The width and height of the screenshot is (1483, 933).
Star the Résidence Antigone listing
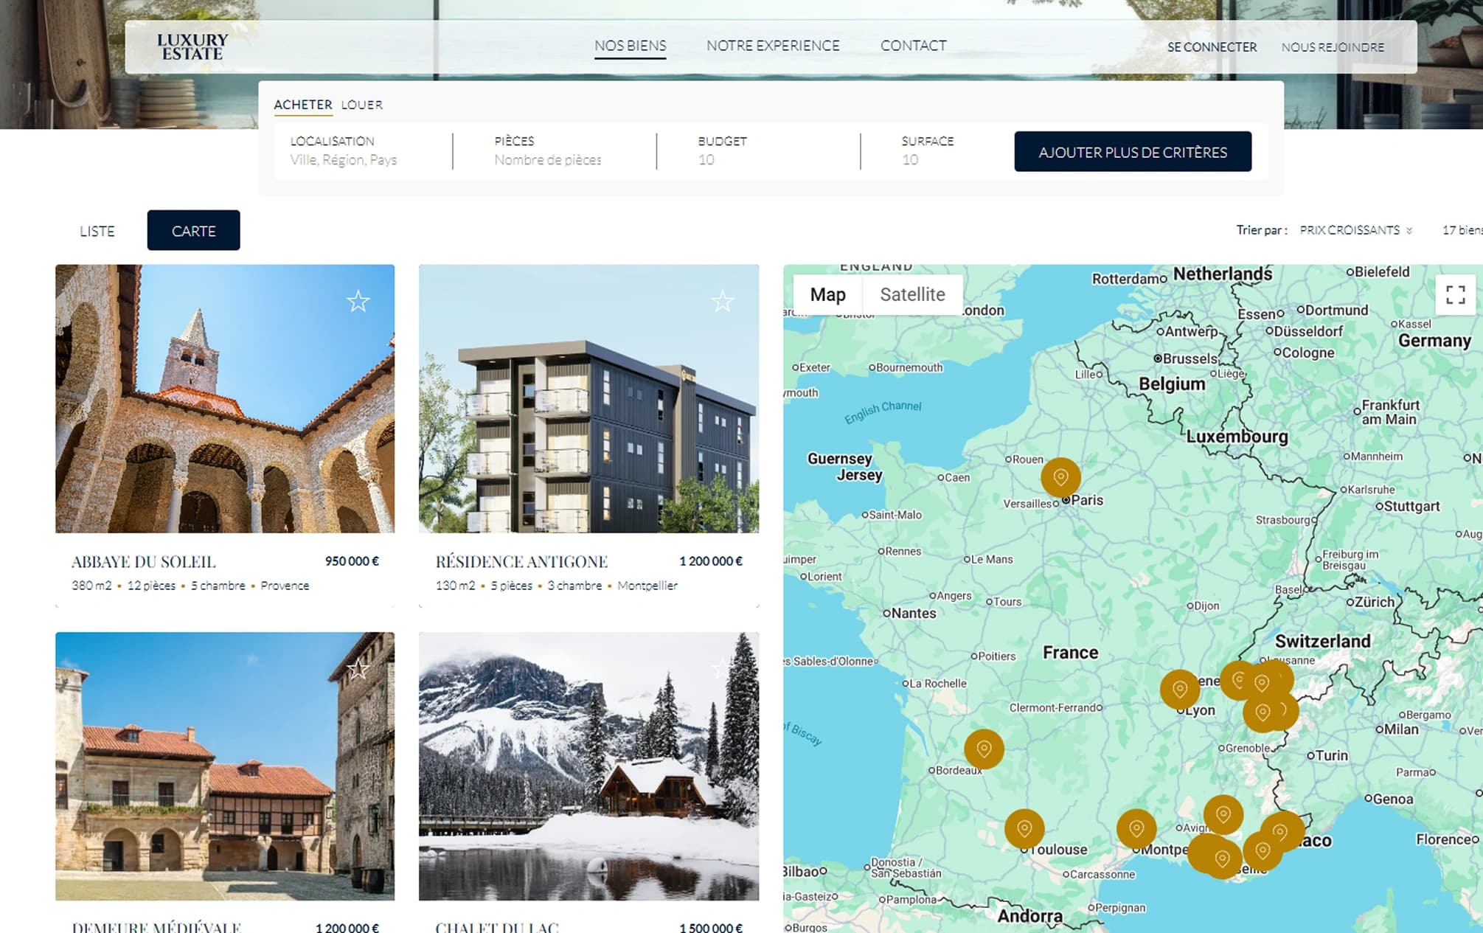pyautogui.click(x=723, y=301)
